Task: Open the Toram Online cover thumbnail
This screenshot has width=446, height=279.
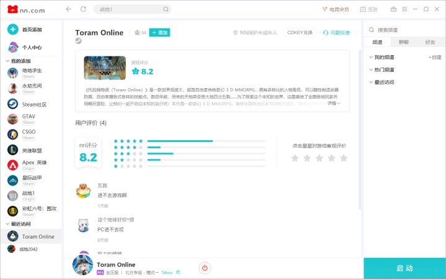Action: [x=105, y=68]
